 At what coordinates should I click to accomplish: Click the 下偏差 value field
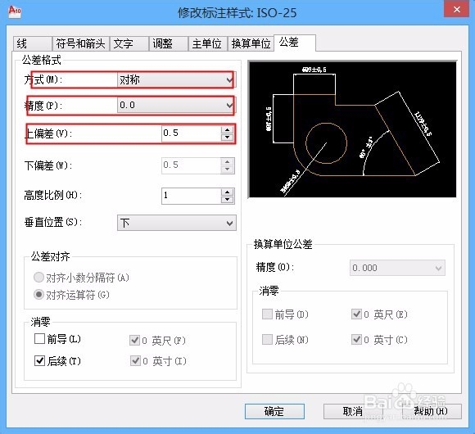click(x=192, y=165)
